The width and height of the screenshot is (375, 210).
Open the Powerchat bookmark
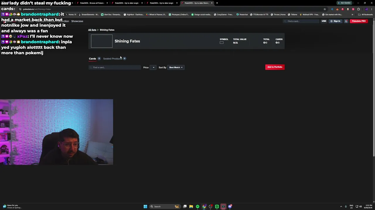tap(242, 15)
